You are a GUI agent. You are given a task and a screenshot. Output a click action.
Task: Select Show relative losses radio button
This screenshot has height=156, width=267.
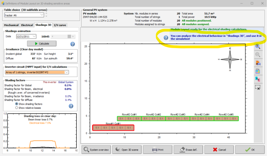point(17,108)
